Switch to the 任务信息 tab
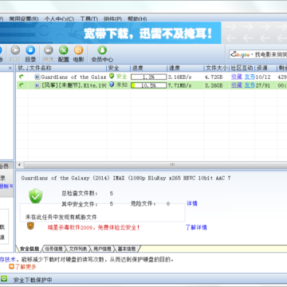 pyautogui.click(x=54, y=249)
